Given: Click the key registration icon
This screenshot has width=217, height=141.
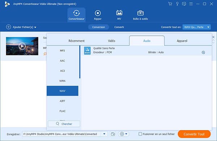Looking at the screenshot, I should [177, 4].
